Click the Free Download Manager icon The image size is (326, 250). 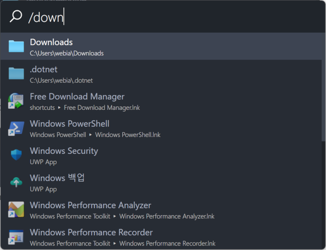tap(16, 101)
